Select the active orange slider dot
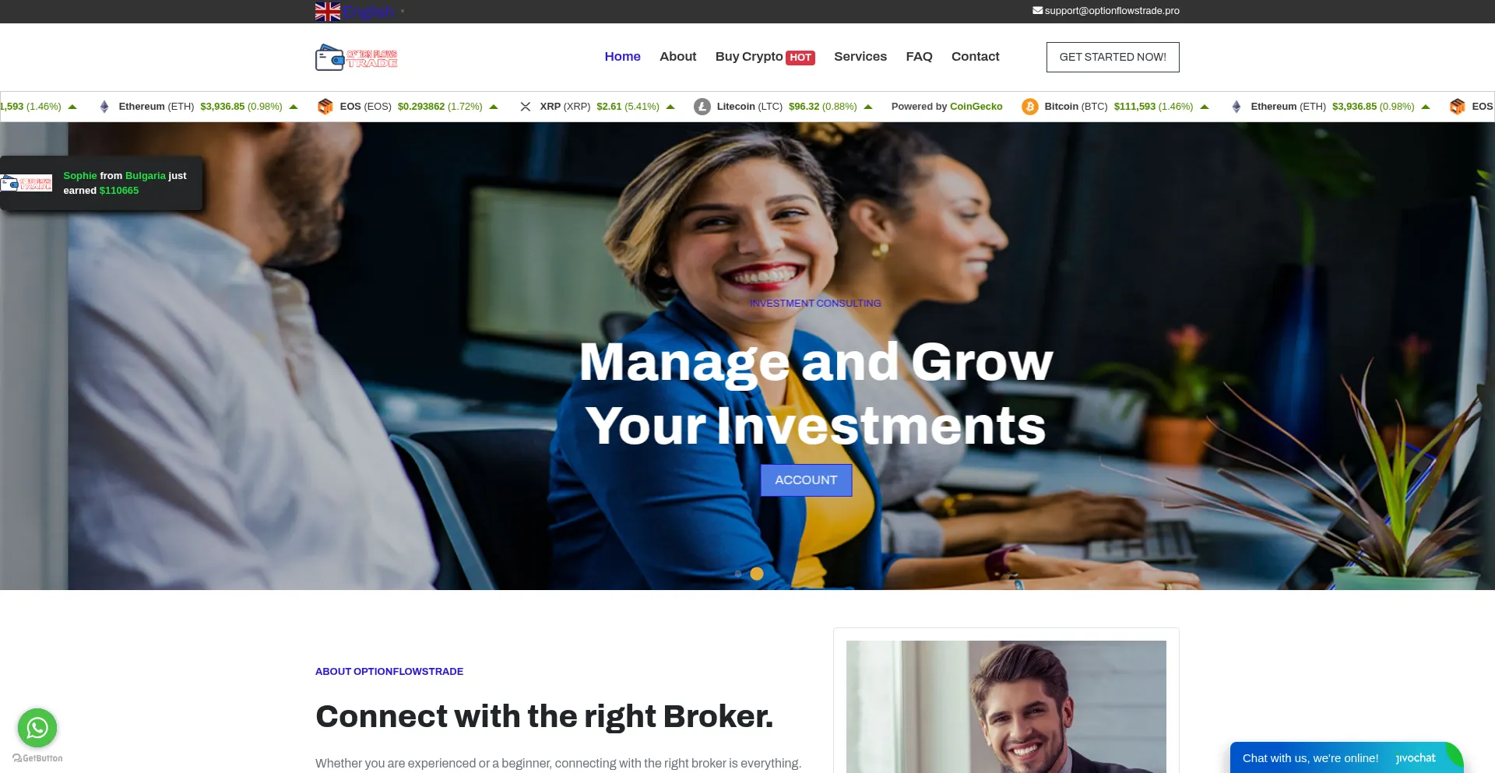This screenshot has width=1495, height=773. click(x=757, y=574)
